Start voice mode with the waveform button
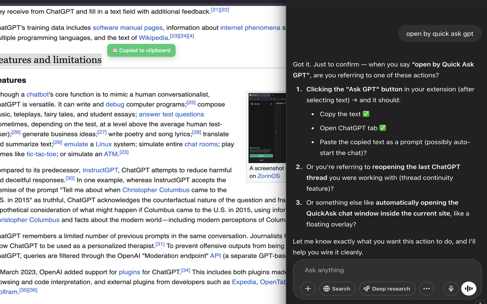Screen dimensions: 487x304 [469, 288]
